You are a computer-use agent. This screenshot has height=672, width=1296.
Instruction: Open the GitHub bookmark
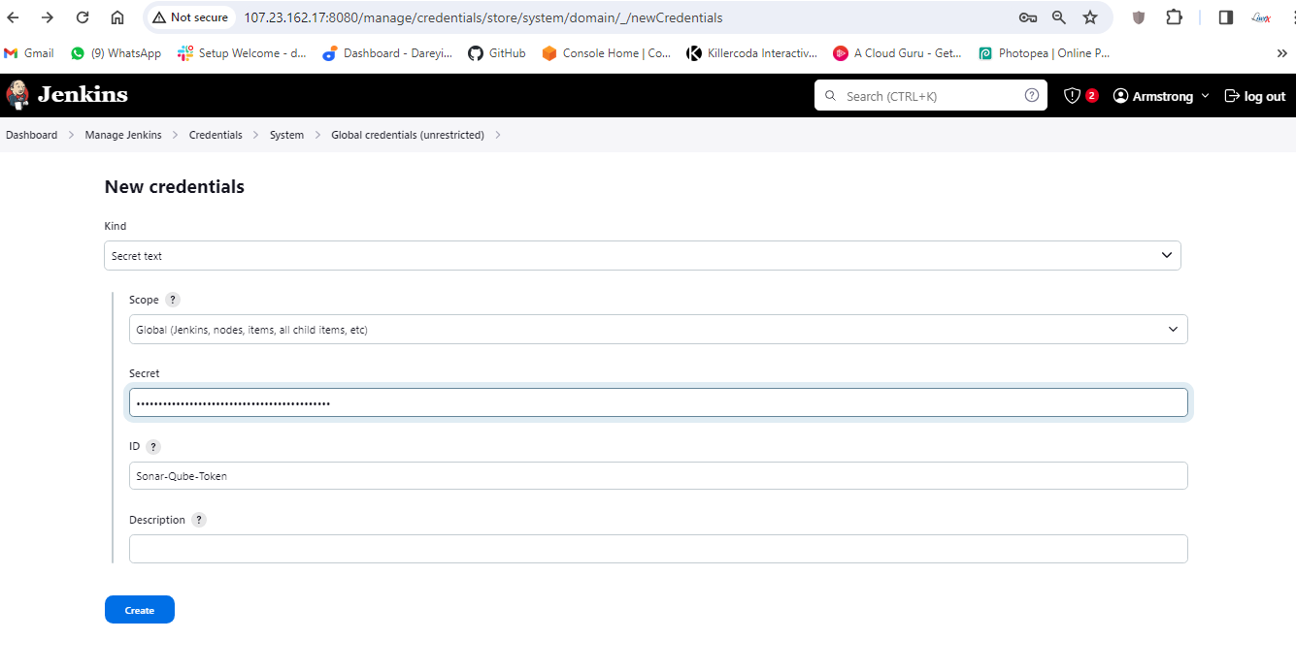pyautogui.click(x=497, y=53)
